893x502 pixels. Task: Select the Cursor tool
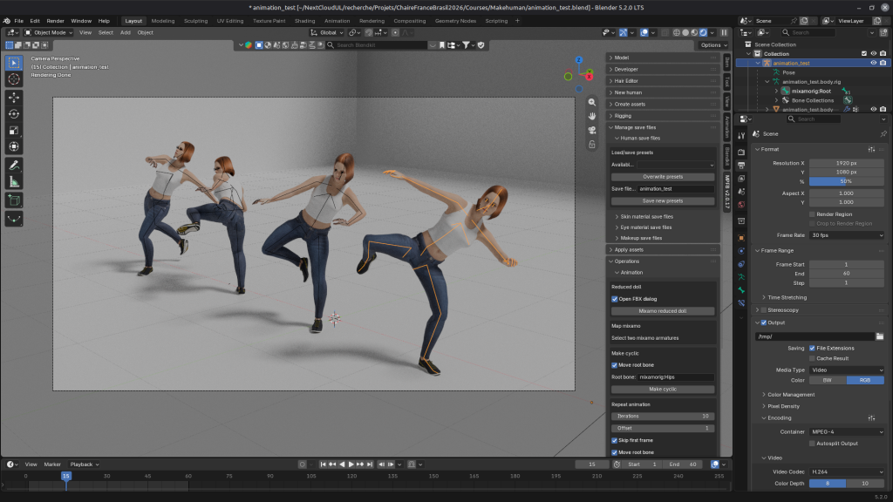14,79
